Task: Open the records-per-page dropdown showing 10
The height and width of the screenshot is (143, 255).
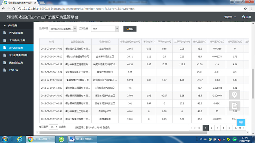Action: tap(53, 127)
